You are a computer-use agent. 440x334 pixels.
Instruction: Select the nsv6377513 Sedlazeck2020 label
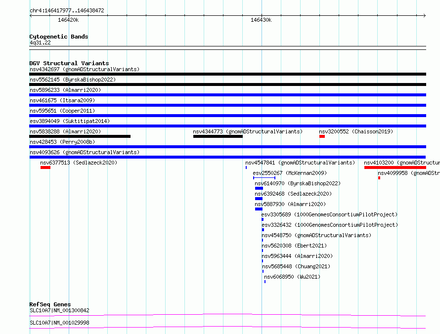pyautogui.click(x=79, y=163)
